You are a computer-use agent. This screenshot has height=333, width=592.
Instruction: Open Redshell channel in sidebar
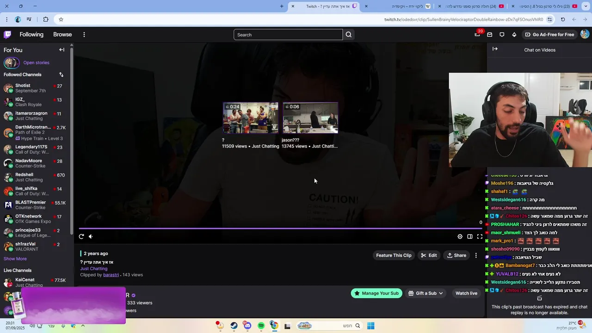(35, 177)
